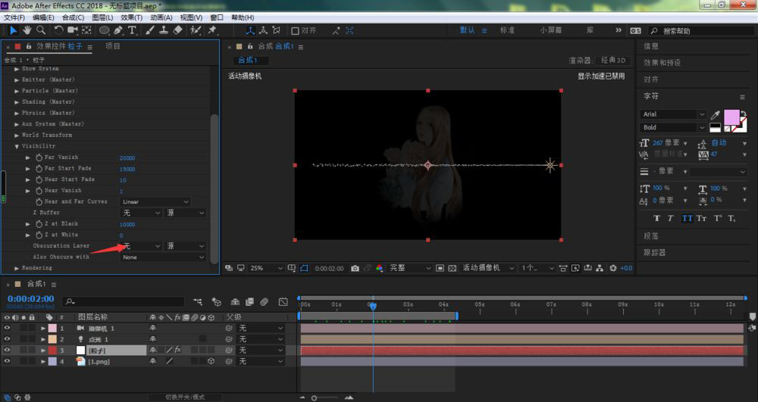Select the Pen tool
Image resolution: width=758 pixels, height=402 pixels.
(x=118, y=30)
